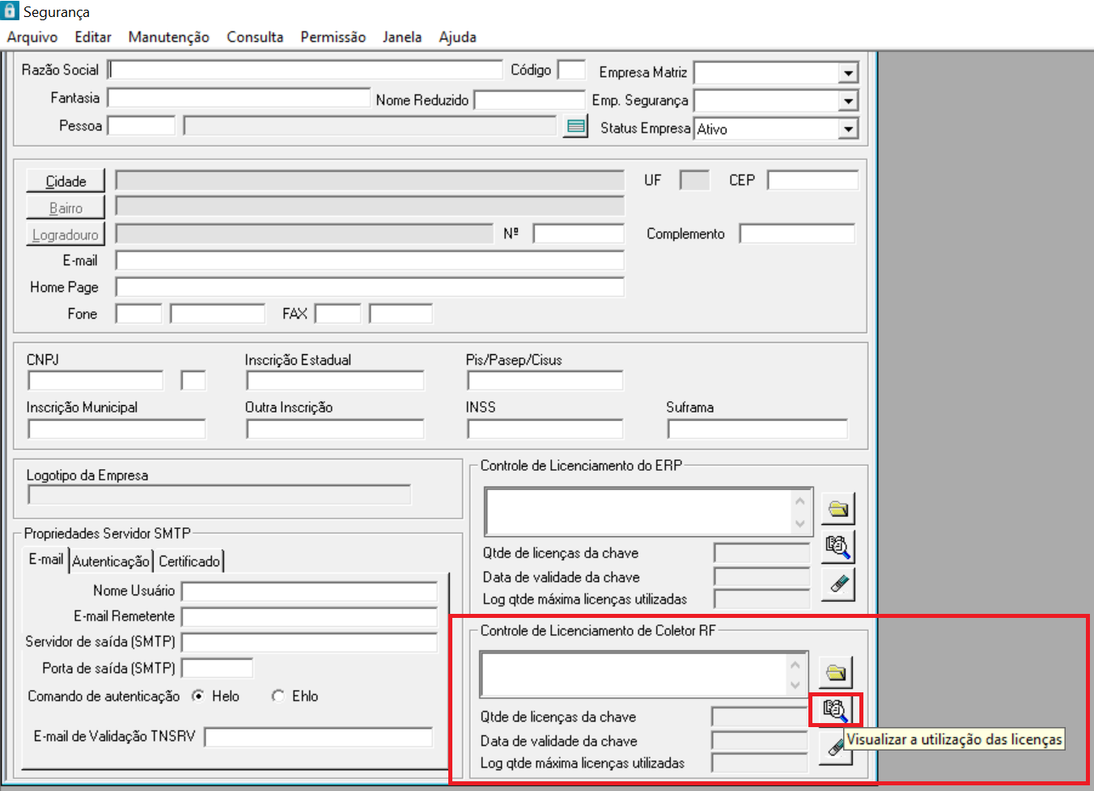Focus the Fantasia field

pyautogui.click(x=239, y=98)
